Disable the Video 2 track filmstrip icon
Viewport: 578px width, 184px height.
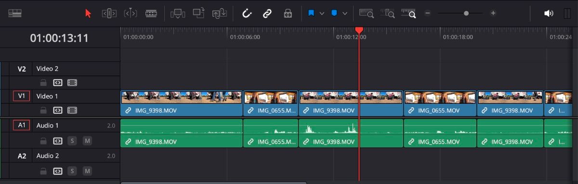point(72,83)
